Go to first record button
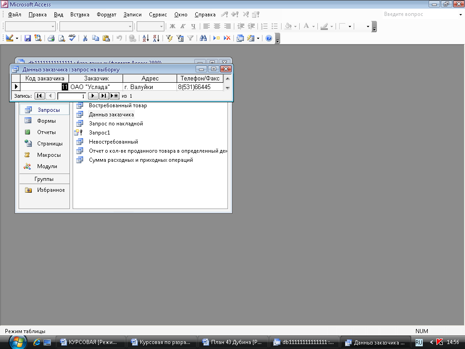The width and height of the screenshot is (465, 349). point(39,96)
